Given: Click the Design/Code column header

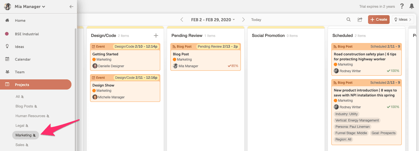Looking at the screenshot, I should (104, 36).
